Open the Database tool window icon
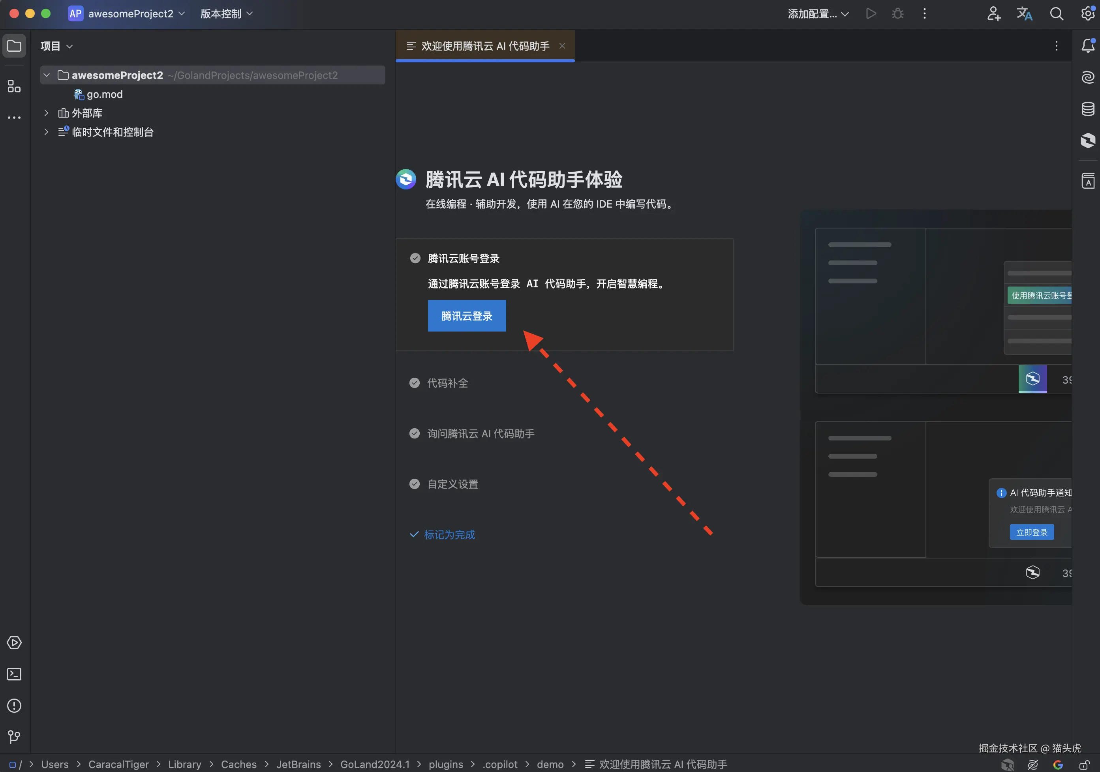The image size is (1100, 772). pyautogui.click(x=1088, y=109)
